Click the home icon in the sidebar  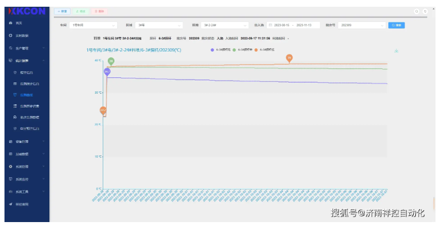click(11, 23)
